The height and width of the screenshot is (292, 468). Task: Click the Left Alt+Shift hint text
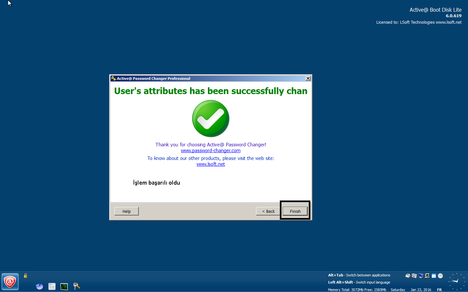359,282
